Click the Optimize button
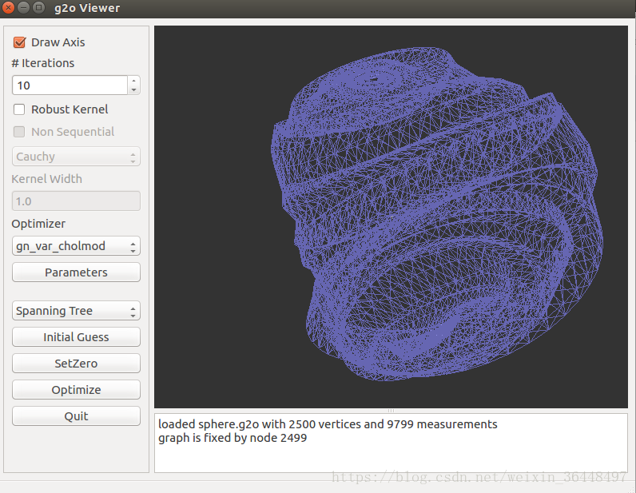This screenshot has width=636, height=493. 76,390
